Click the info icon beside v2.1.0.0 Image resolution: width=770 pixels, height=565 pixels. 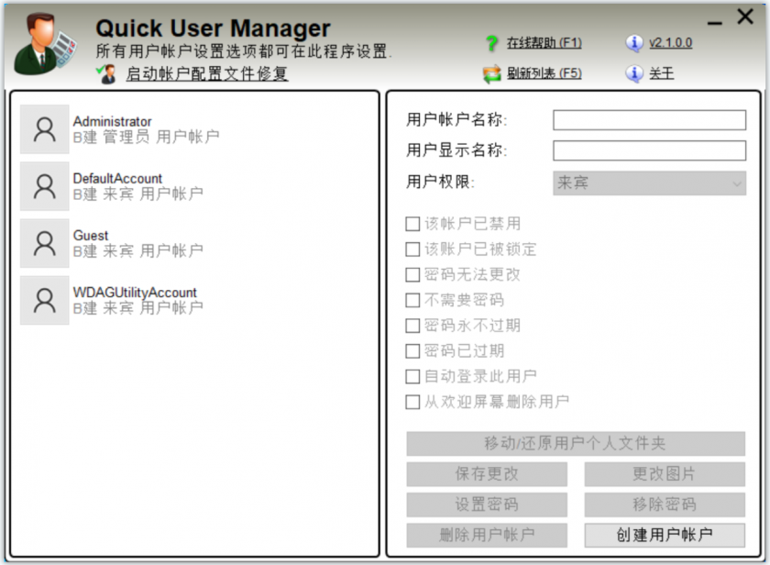(x=636, y=43)
